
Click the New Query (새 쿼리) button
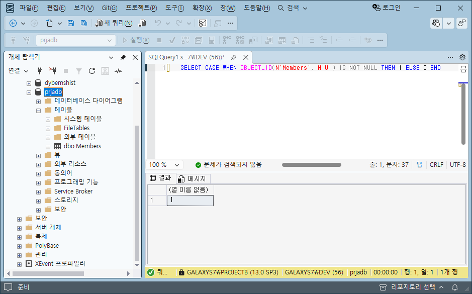coord(114,23)
